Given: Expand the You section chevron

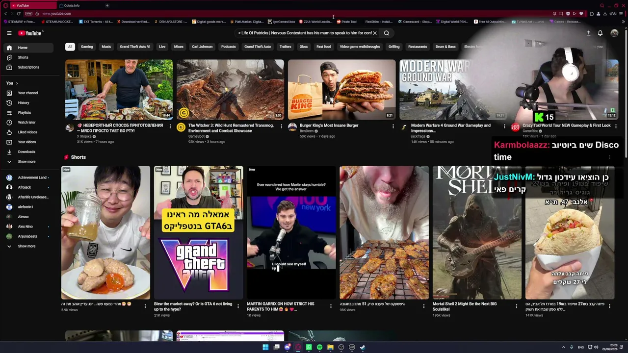Looking at the screenshot, I should [x=17, y=83].
